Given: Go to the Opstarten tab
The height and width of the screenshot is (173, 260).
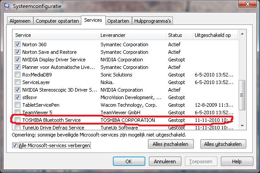Looking at the screenshot, I should coord(118,21).
